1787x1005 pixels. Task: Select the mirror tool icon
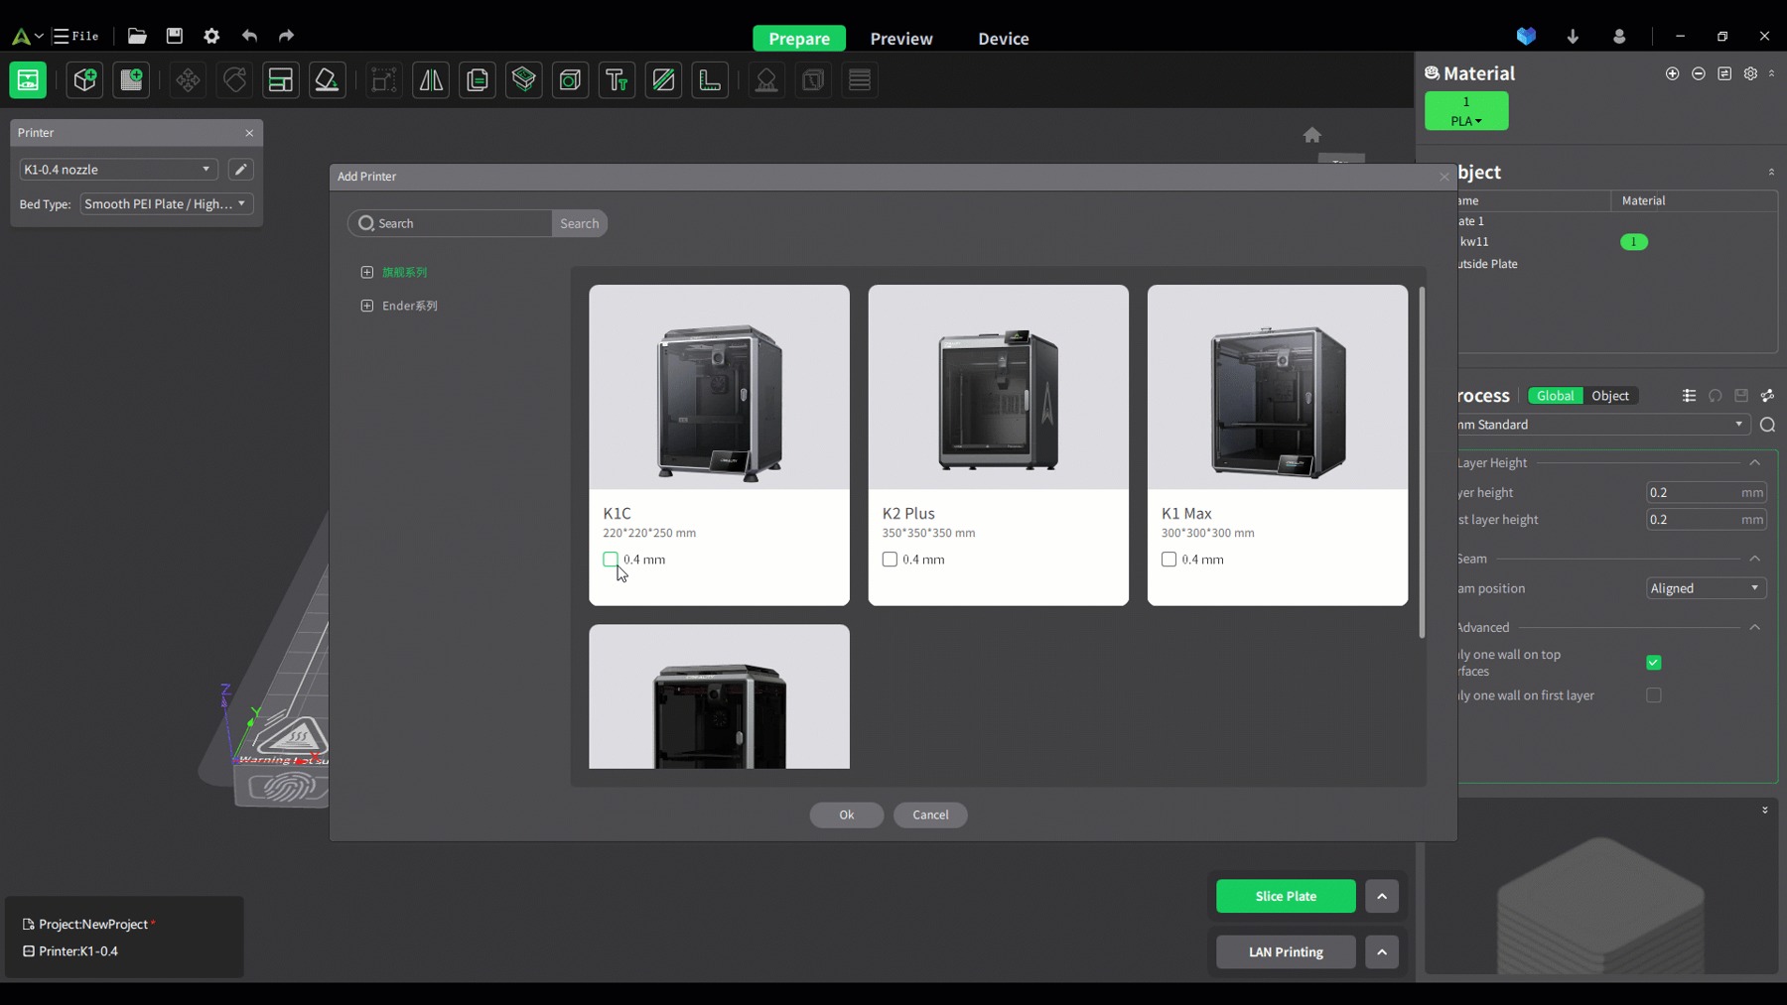point(431,80)
